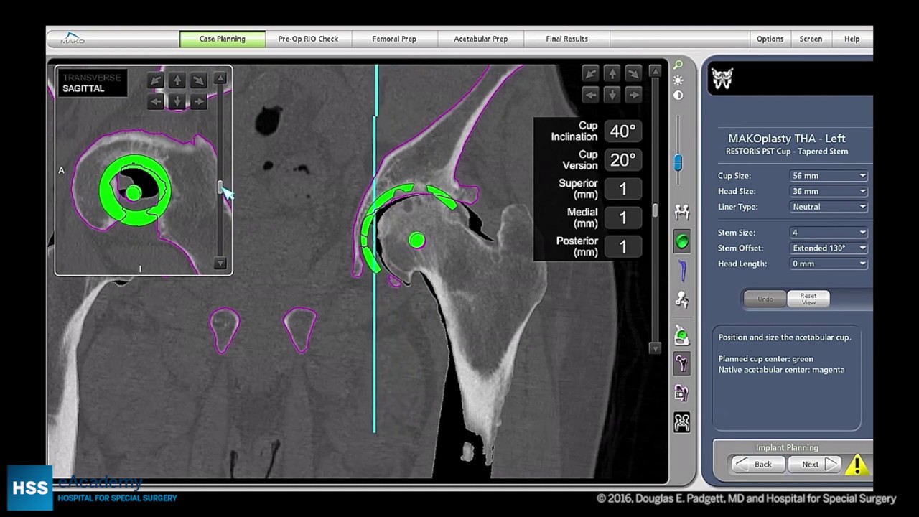Click the down arrow in the sagittal inset pad

177,101
